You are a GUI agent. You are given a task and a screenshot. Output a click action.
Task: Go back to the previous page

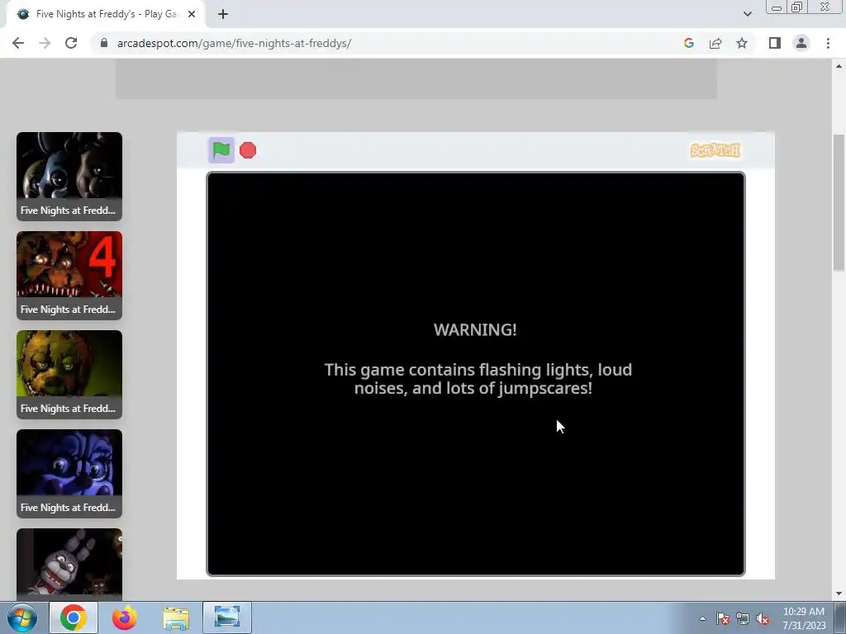click(x=18, y=43)
